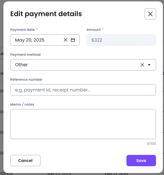Focus the Memo / notes text area
This screenshot has height=175, width=164.
click(x=83, y=124)
